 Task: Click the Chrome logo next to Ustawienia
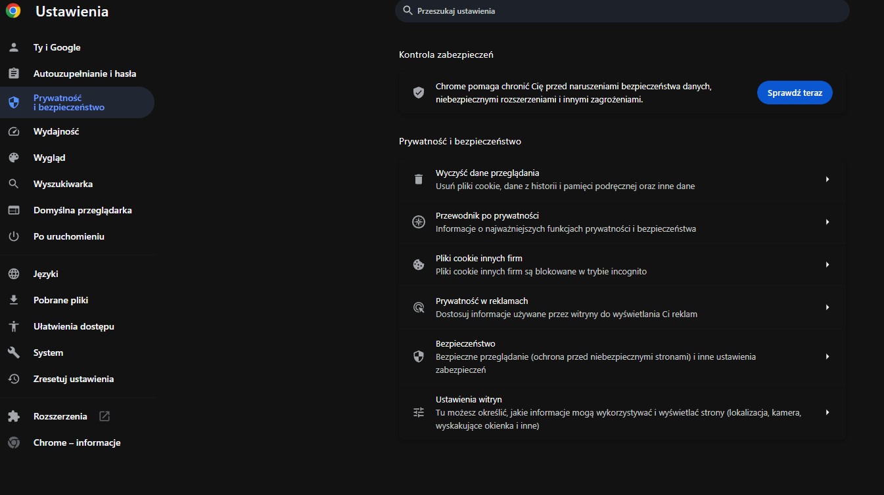tap(13, 11)
